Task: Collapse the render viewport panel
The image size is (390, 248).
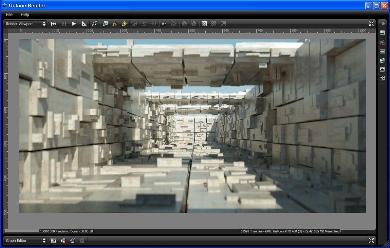Action: [371, 24]
